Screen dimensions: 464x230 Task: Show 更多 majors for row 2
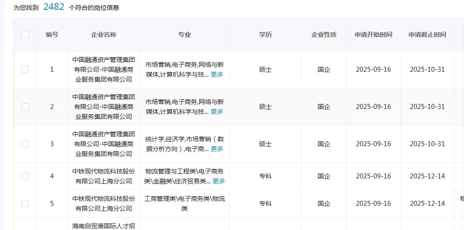(x=217, y=112)
